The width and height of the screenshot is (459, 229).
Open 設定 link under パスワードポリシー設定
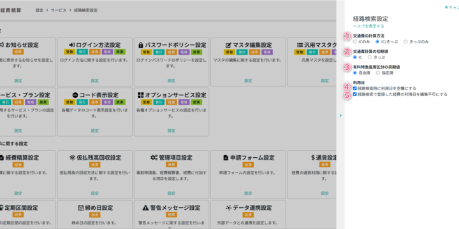pos(171,81)
